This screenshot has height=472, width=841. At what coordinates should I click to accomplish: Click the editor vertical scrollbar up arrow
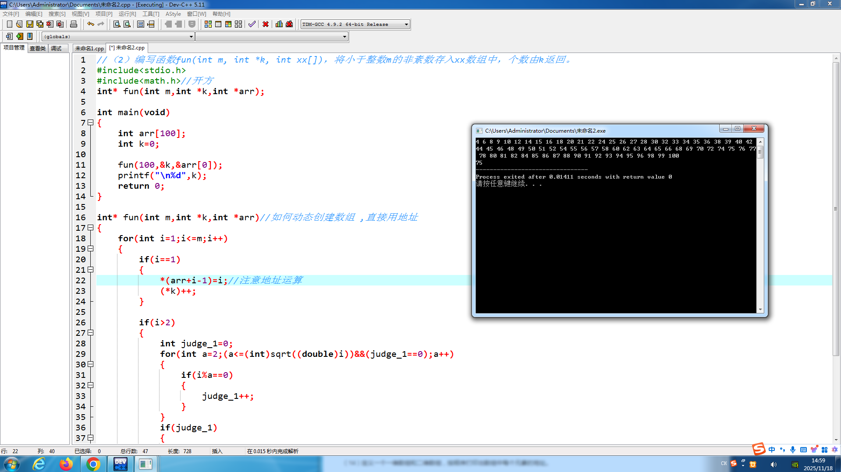pos(836,58)
